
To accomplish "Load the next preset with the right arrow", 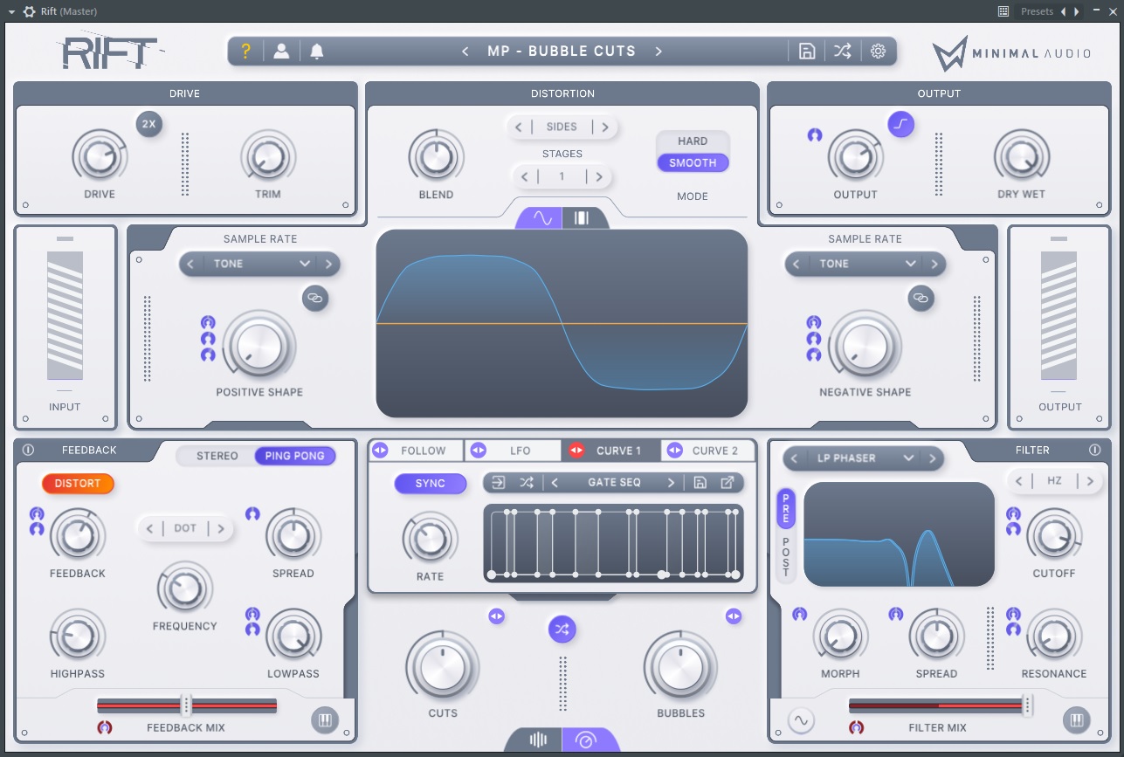I will [659, 51].
